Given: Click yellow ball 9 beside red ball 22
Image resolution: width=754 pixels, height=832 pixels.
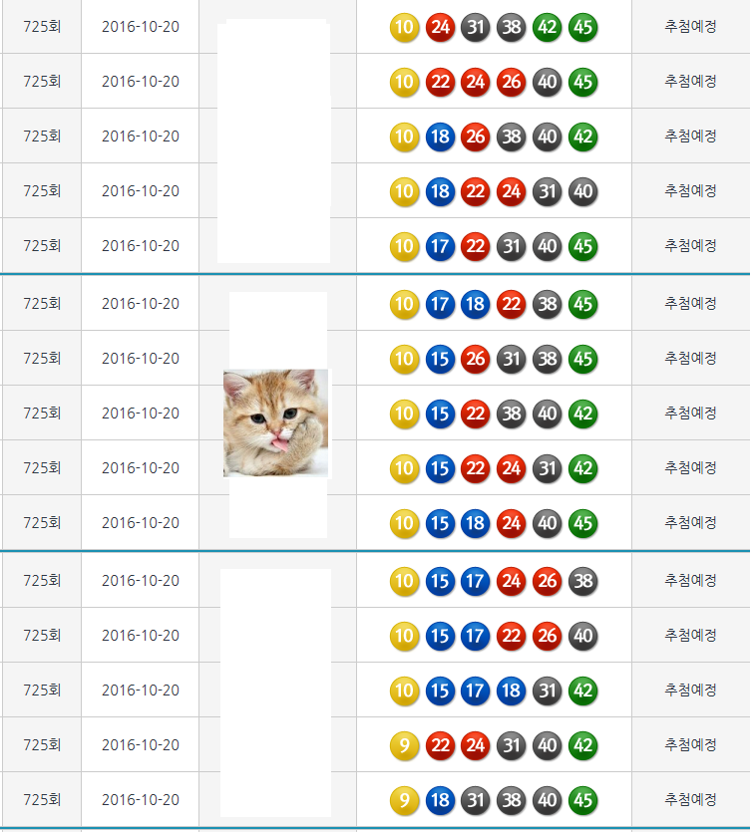Looking at the screenshot, I should 404,745.
